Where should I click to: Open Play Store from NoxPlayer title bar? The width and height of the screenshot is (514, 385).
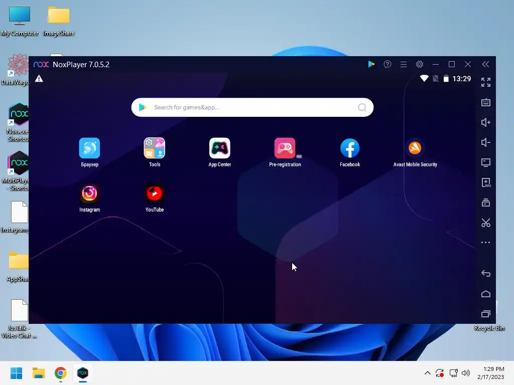(371, 64)
